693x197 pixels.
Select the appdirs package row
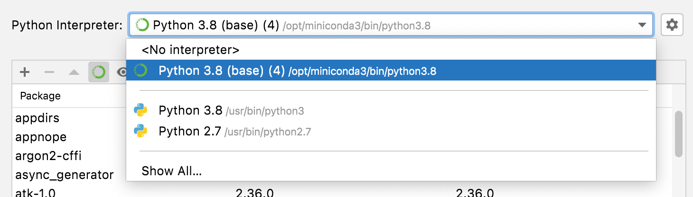click(37, 117)
